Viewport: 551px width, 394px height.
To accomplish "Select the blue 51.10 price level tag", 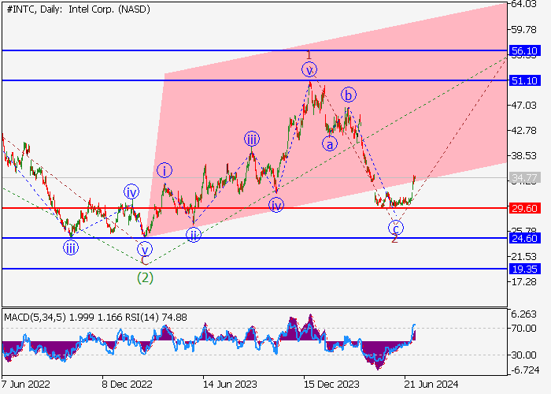I will pyautogui.click(x=524, y=80).
